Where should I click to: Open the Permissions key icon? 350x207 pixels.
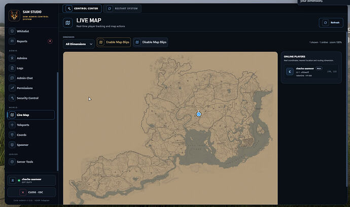tap(12, 88)
